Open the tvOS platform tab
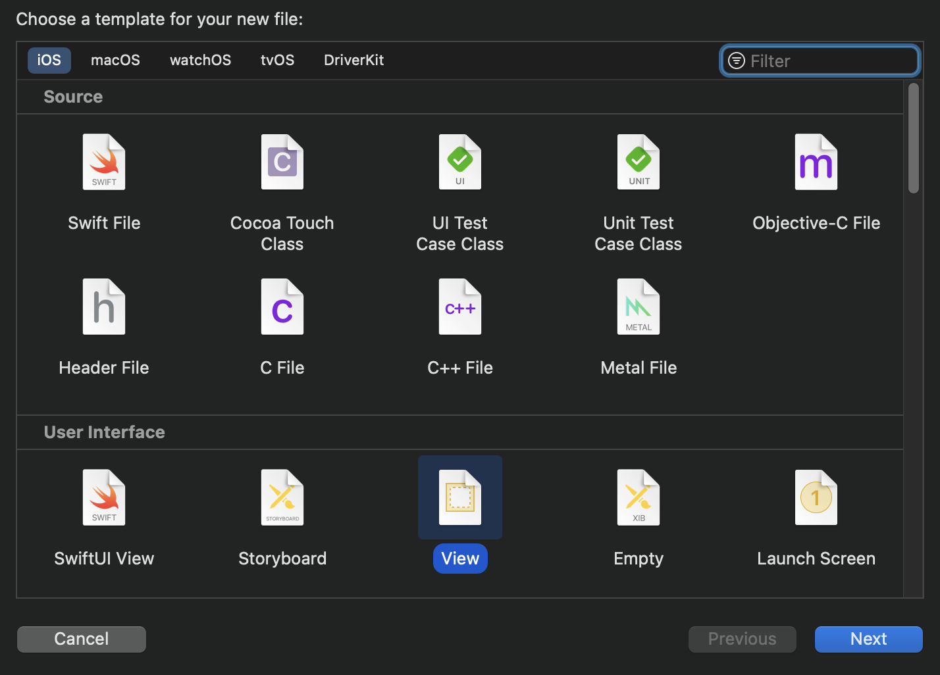The image size is (940, 675). coord(278,60)
